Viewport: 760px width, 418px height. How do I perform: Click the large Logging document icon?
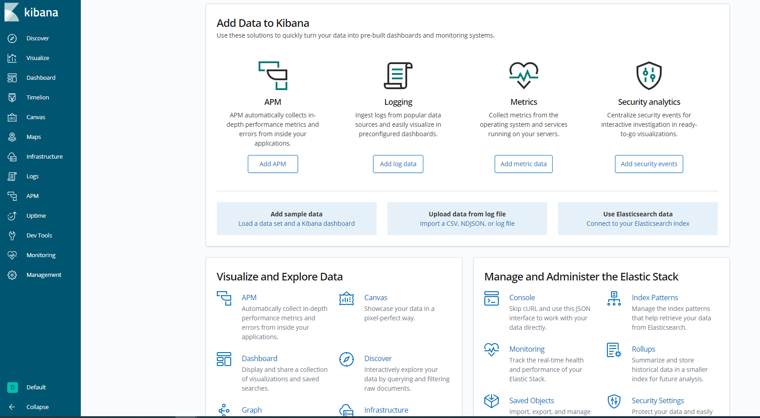click(x=398, y=76)
